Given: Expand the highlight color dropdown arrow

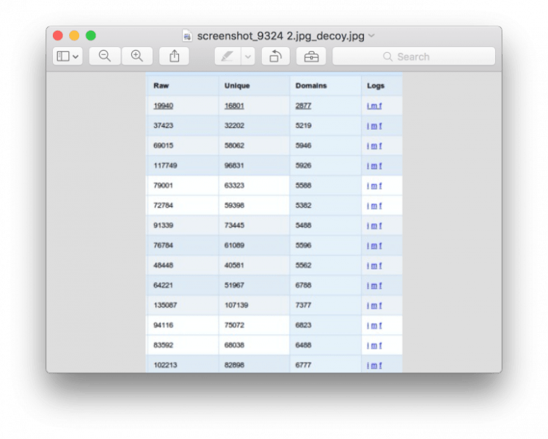Looking at the screenshot, I should (248, 57).
